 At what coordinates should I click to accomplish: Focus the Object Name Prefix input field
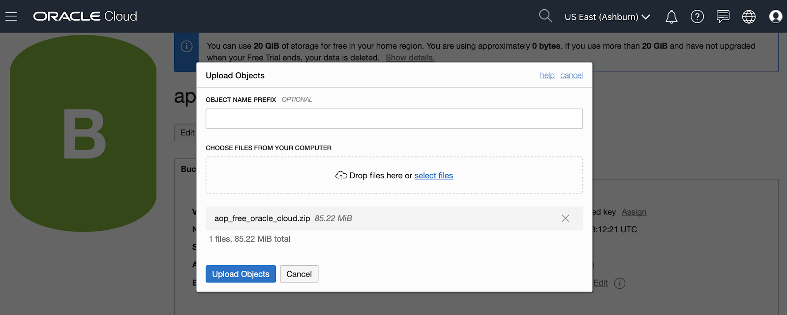click(394, 119)
